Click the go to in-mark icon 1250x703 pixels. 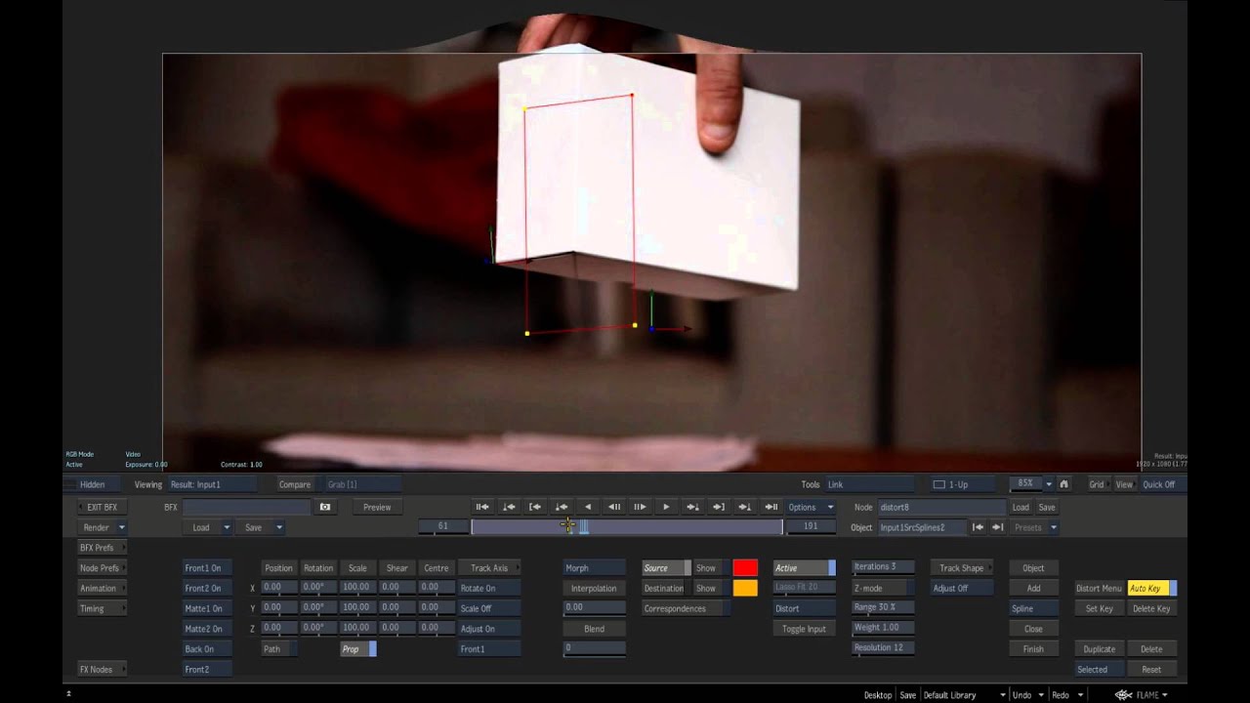point(535,507)
